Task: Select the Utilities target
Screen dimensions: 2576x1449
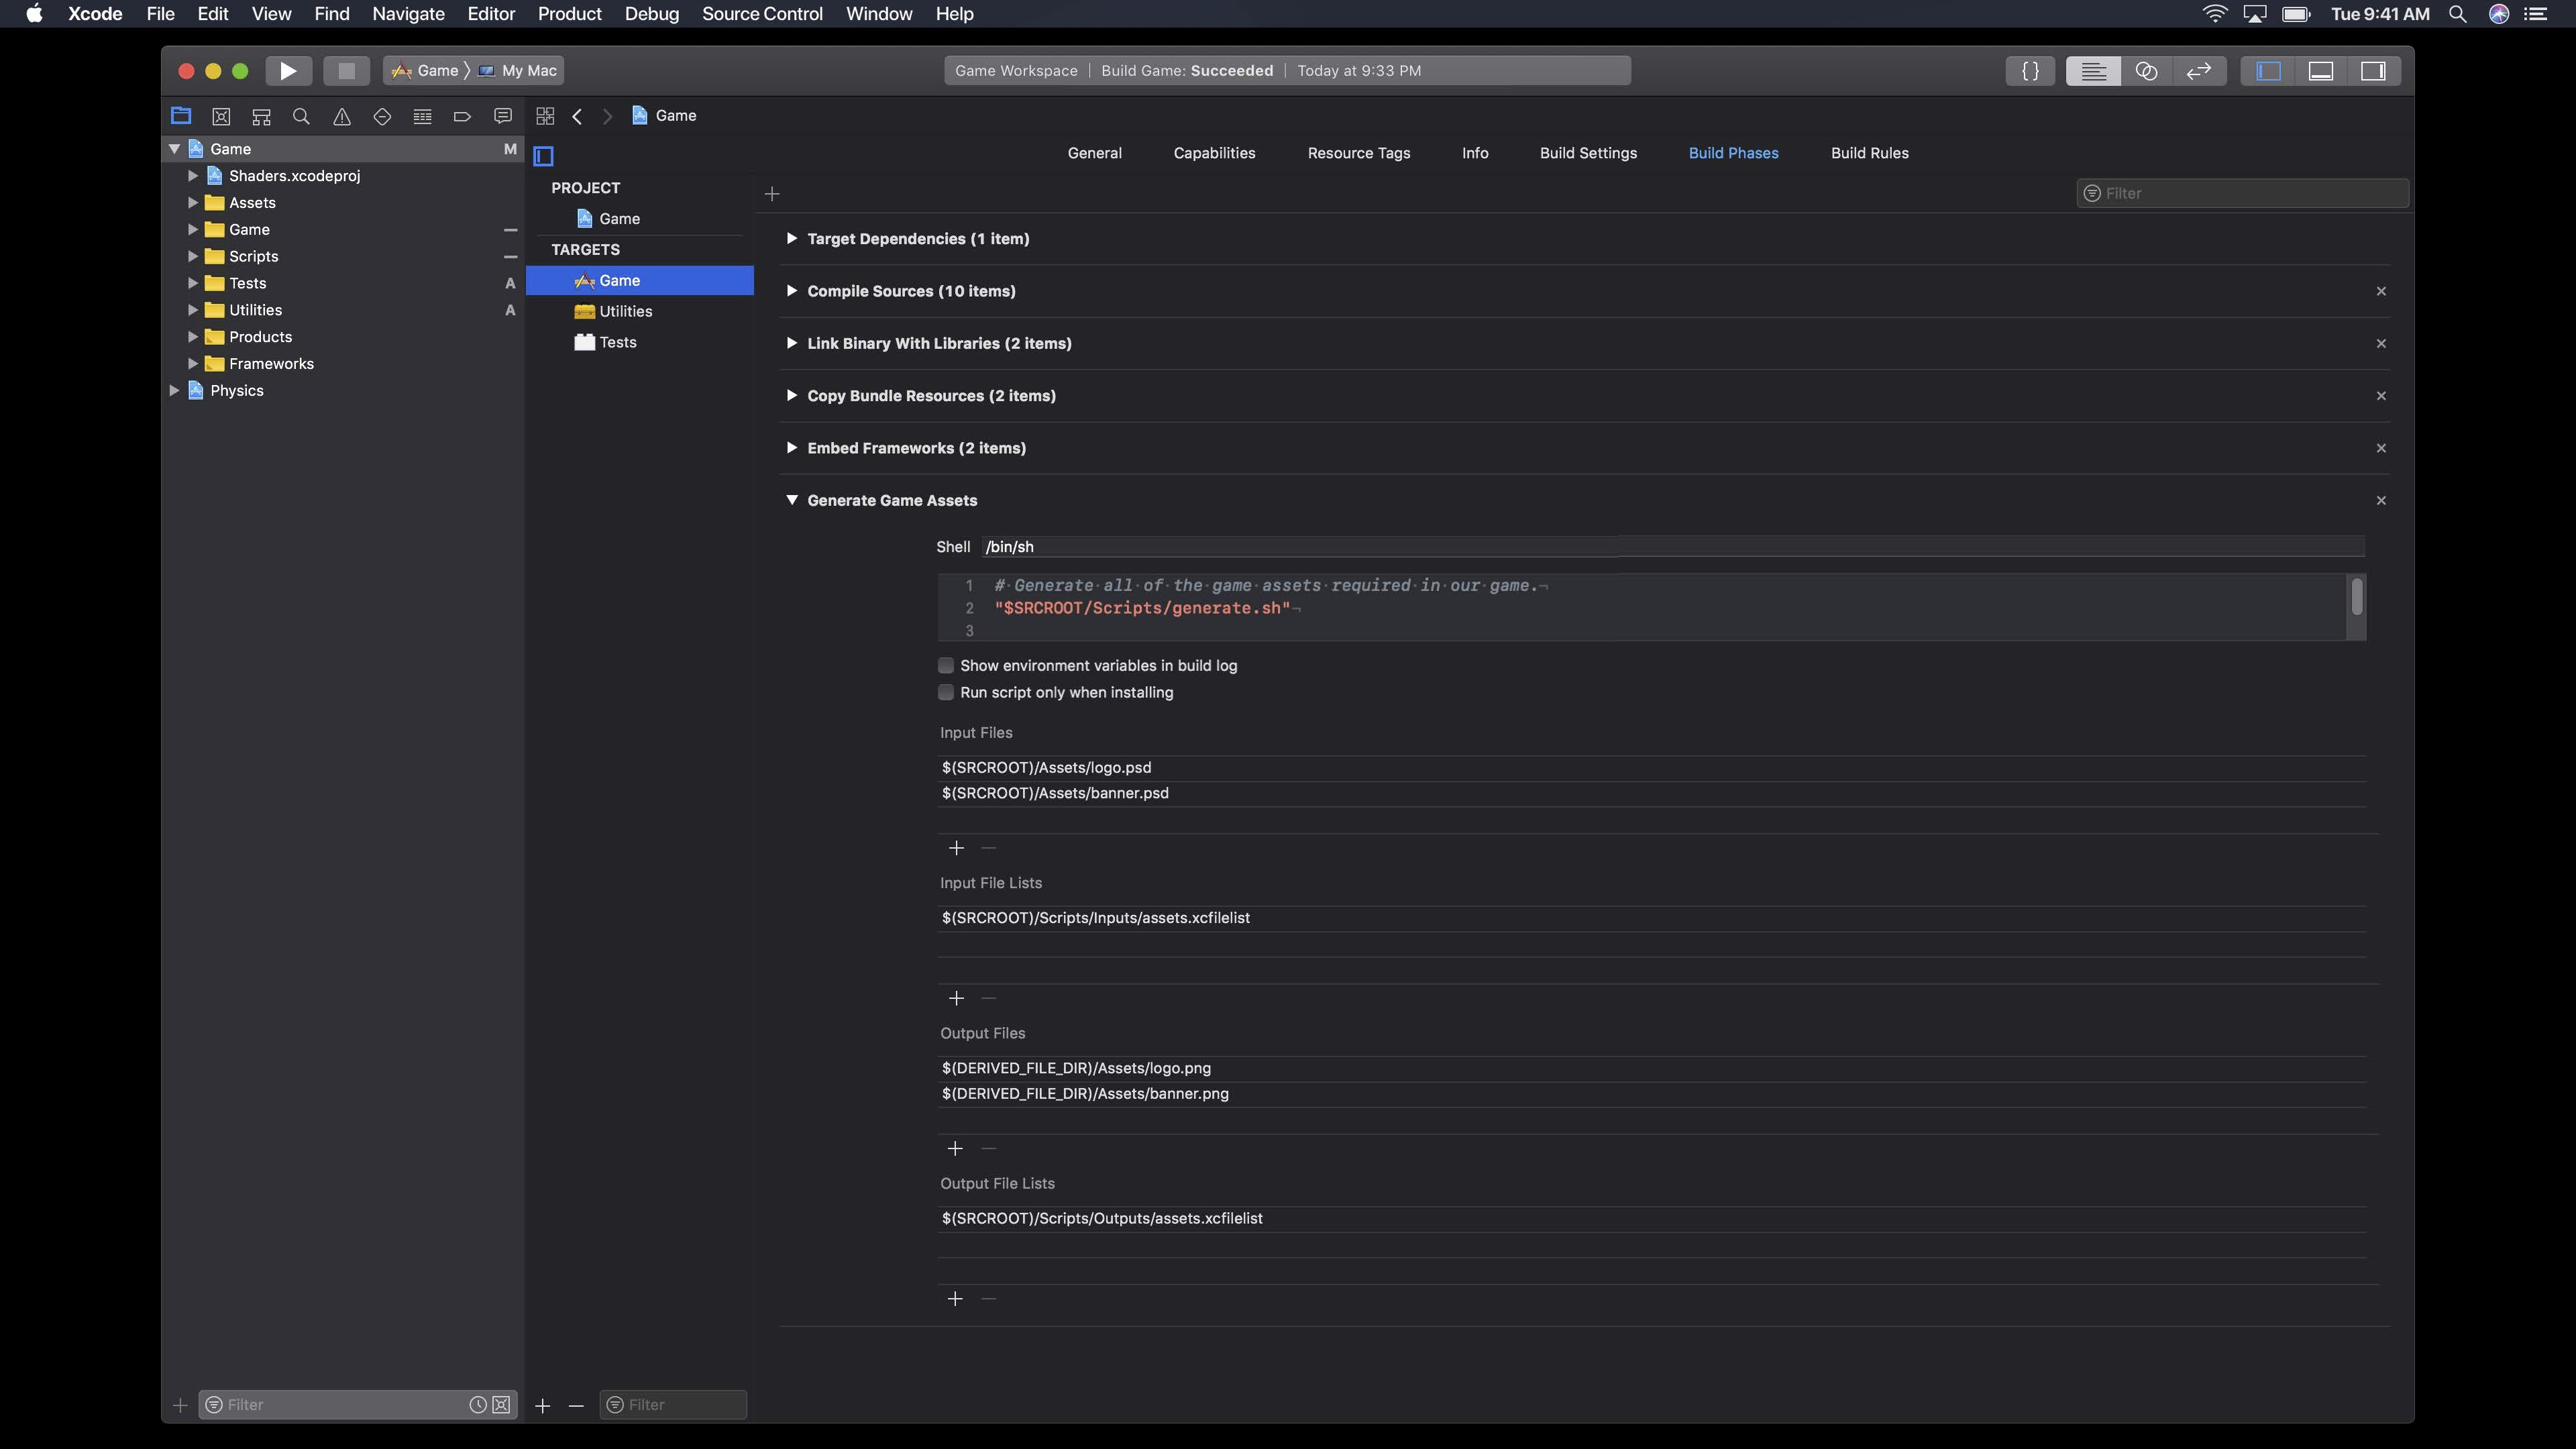Action: click(626, 312)
